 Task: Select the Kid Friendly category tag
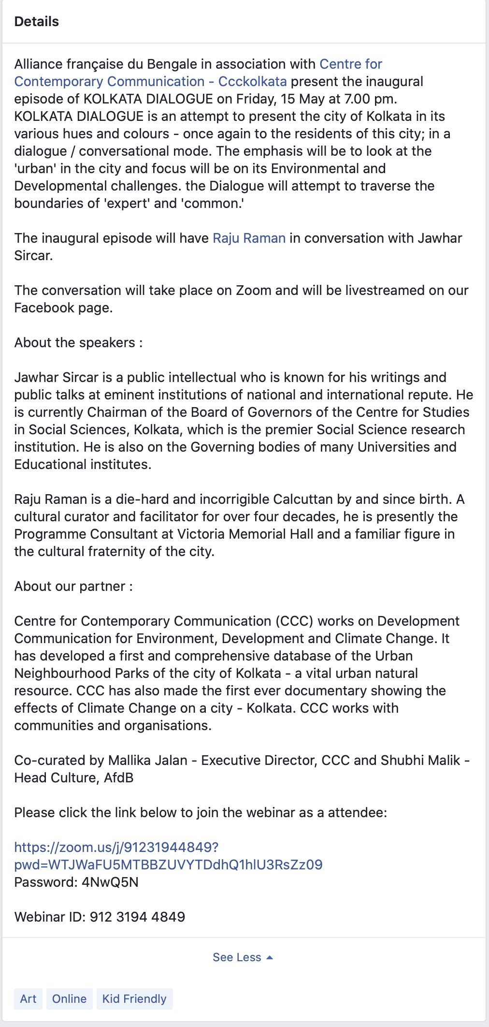coord(134,999)
